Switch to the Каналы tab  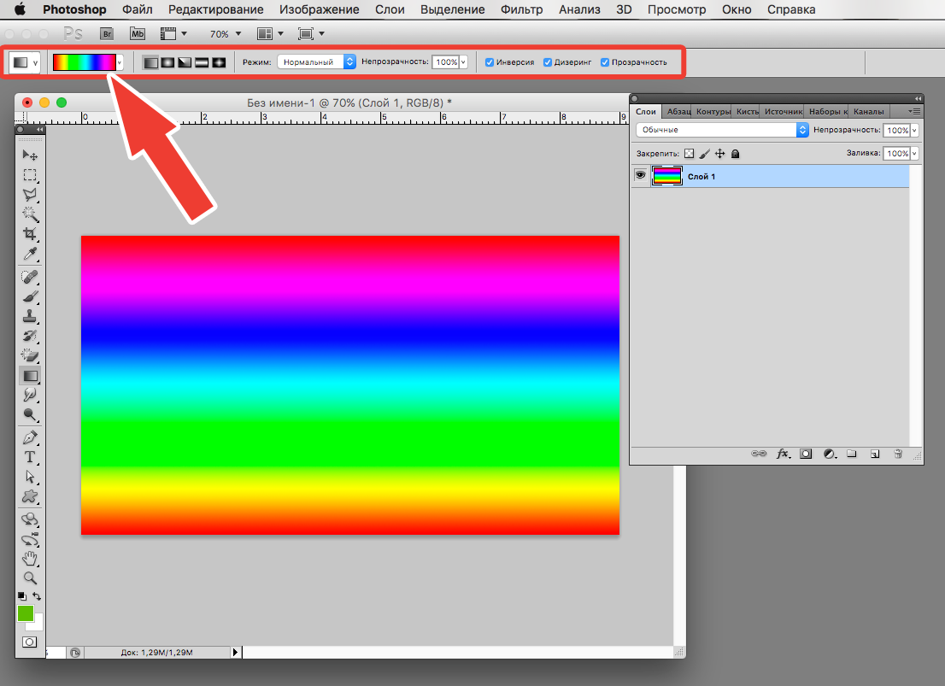[868, 111]
